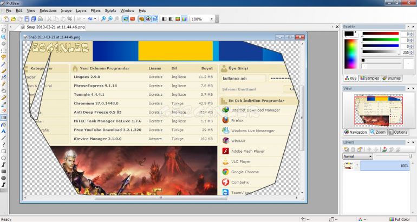The width and height of the screenshot is (417, 222).
Task: Open the Options tab in View panel
Action: [398, 132]
